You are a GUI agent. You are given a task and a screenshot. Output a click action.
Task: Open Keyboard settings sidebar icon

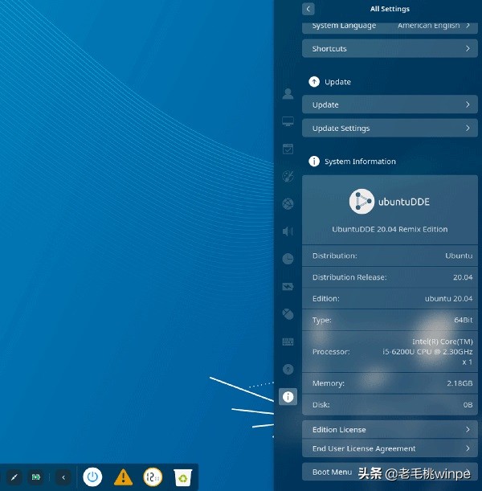(288, 342)
